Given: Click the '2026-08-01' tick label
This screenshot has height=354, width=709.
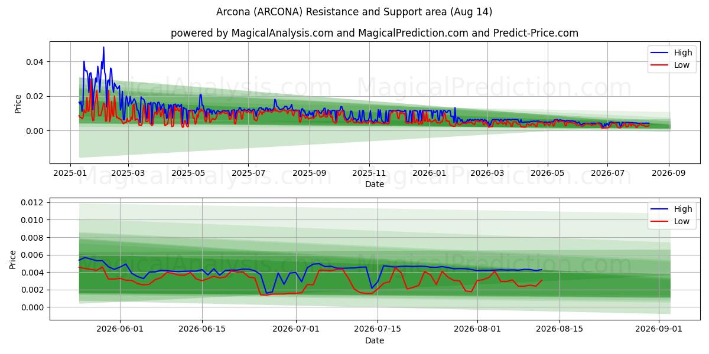Looking at the screenshot, I should (x=477, y=329).
